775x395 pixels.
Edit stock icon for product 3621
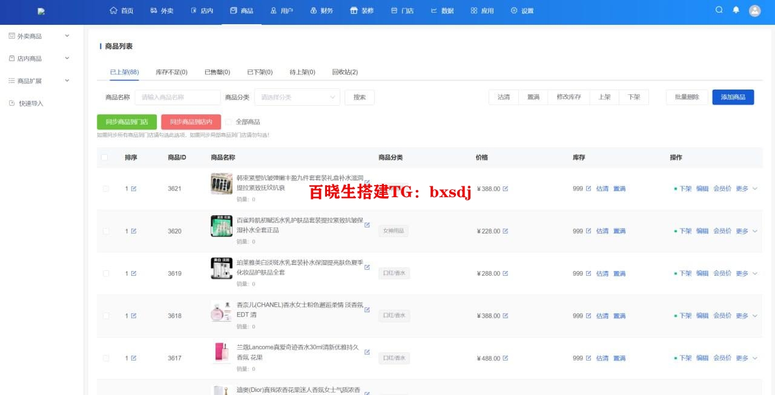pos(589,189)
